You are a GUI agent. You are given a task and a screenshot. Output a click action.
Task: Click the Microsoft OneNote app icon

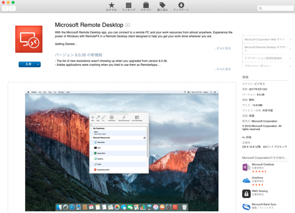coord(246,167)
